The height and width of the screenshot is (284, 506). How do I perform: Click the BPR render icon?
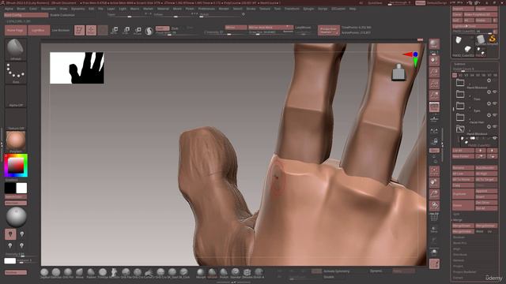434,44
